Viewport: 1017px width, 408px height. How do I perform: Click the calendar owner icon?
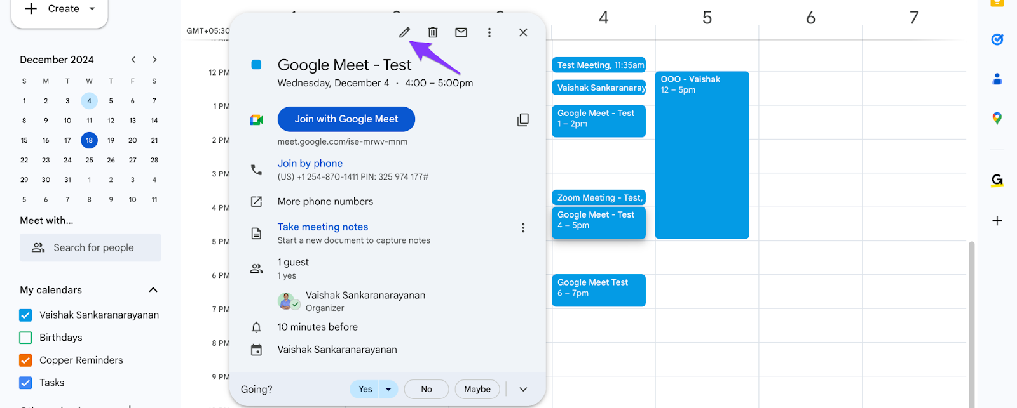pyautogui.click(x=256, y=350)
